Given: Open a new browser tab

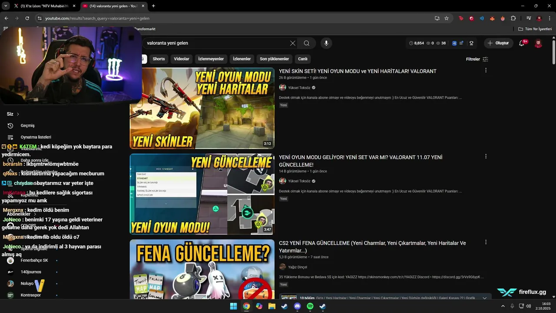Looking at the screenshot, I should [153, 6].
